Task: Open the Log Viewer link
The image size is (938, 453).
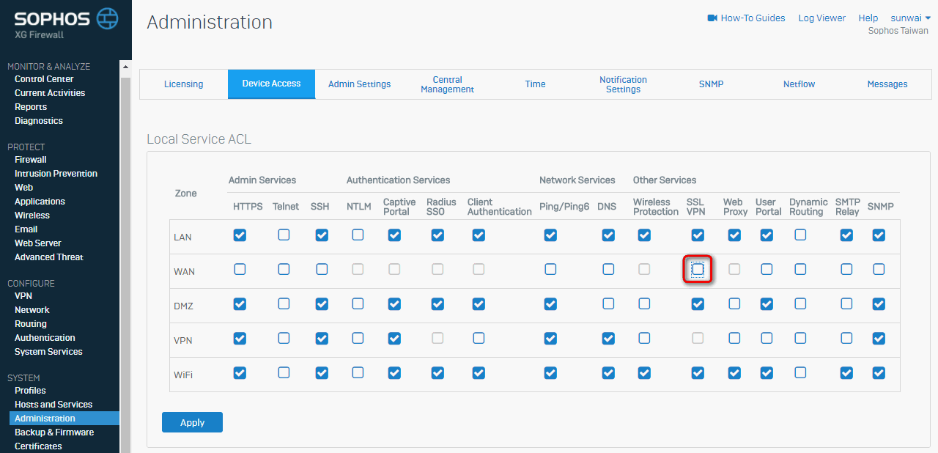Action: (x=821, y=18)
